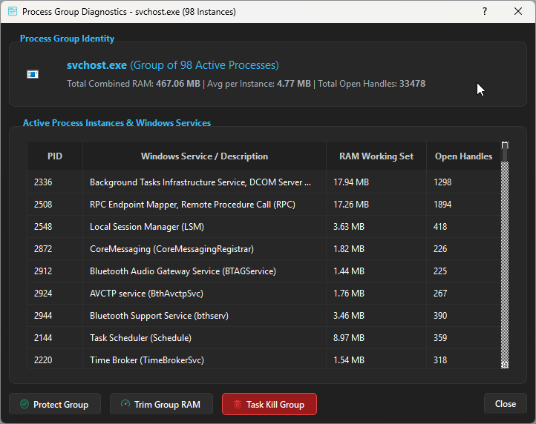Click the 1298 open handles value
Viewport: 536px width, 424px height.
tap(442, 182)
